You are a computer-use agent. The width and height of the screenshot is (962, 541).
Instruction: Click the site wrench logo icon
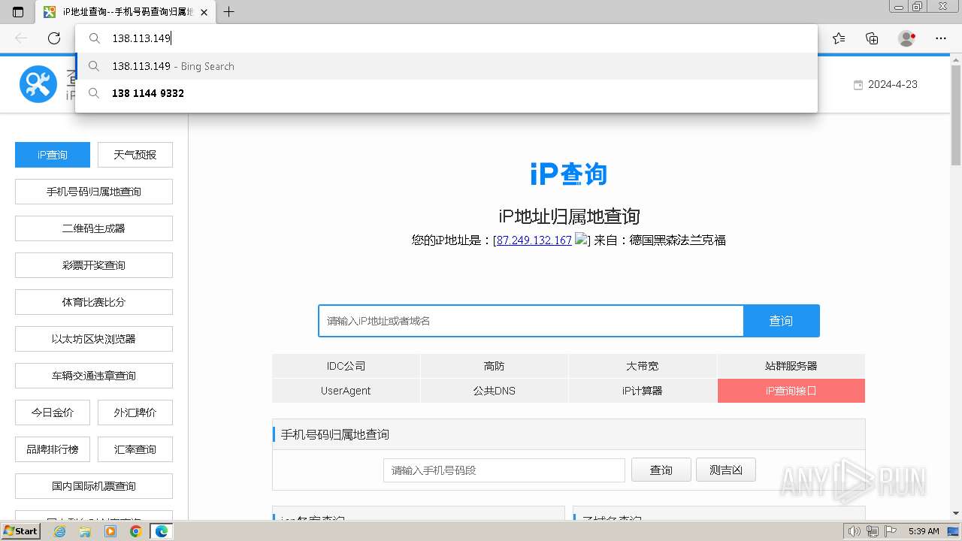pos(38,84)
